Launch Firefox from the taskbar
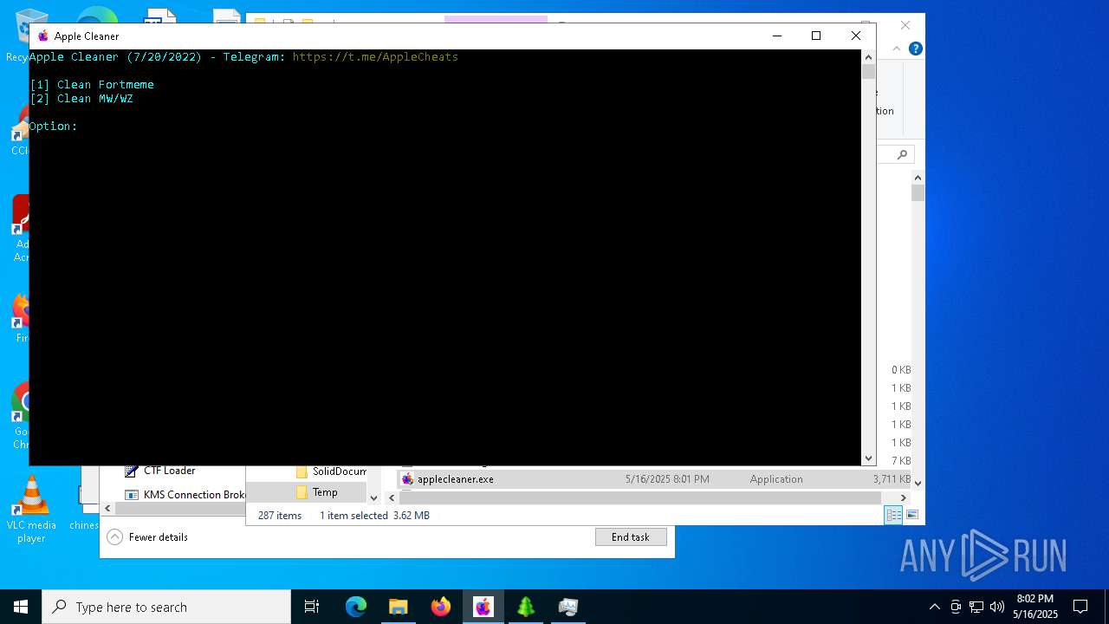 click(x=440, y=607)
